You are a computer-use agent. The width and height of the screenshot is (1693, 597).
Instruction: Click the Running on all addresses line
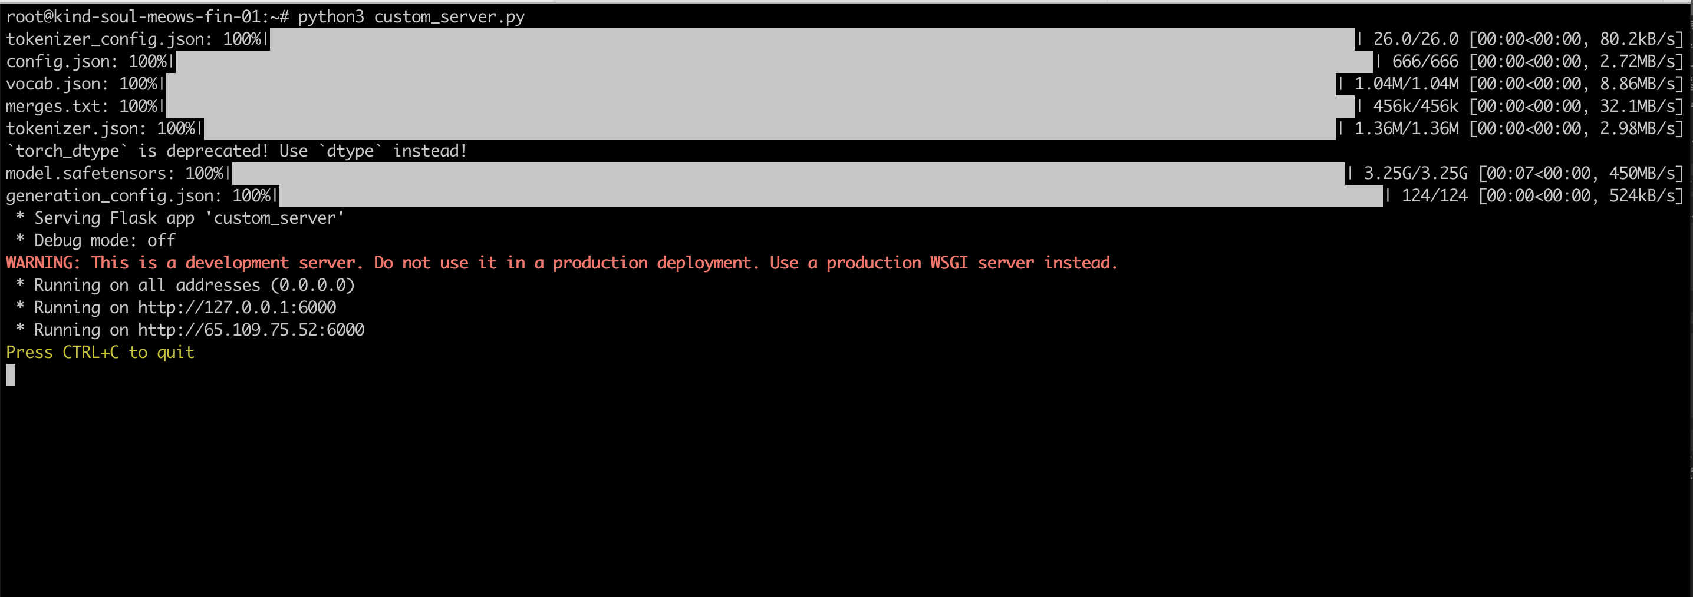(x=185, y=285)
